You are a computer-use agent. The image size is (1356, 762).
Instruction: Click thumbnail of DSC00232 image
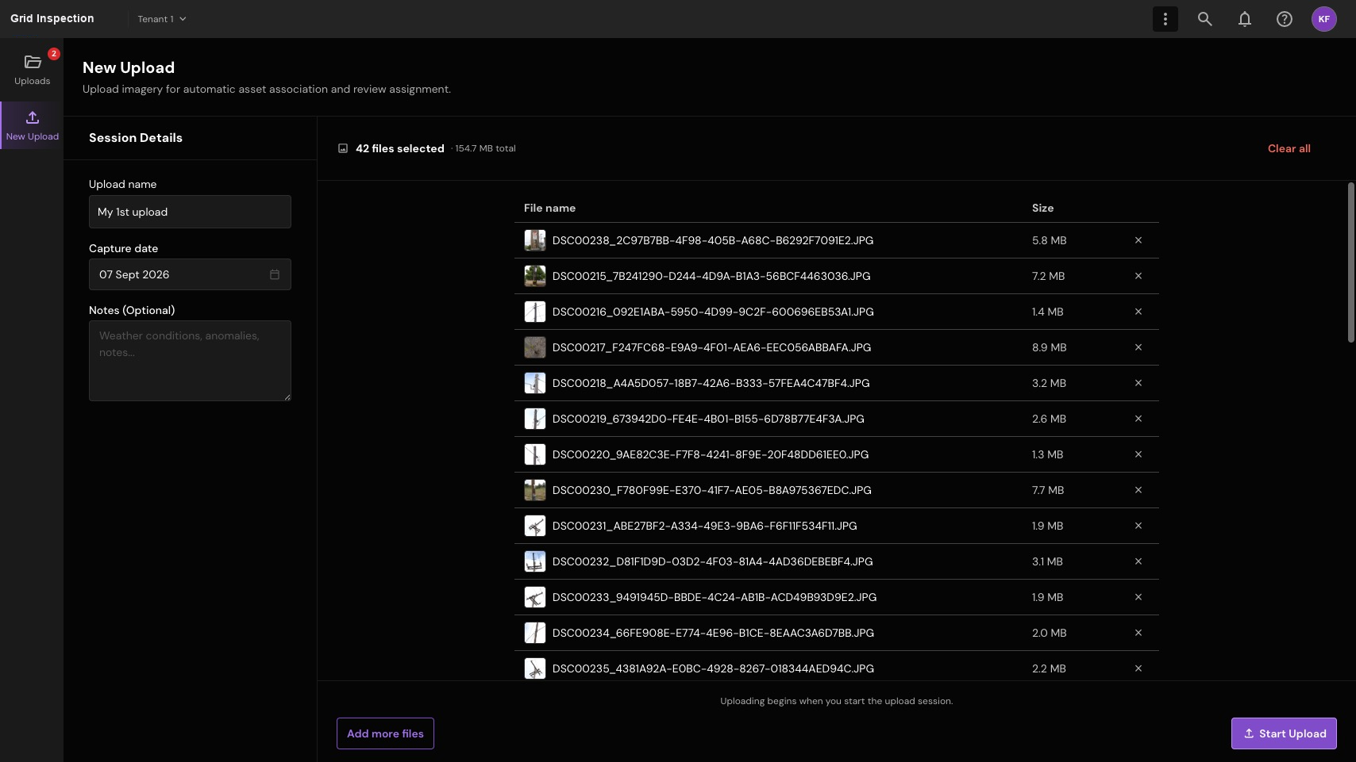point(535,561)
